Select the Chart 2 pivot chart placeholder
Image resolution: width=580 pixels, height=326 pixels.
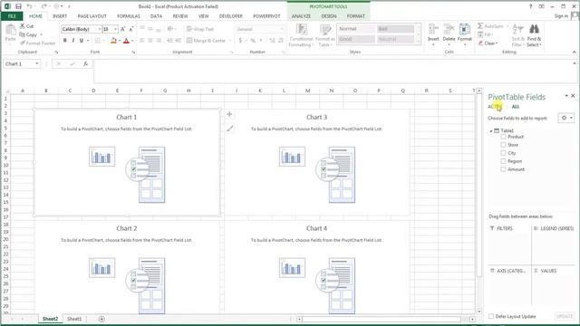pos(127,268)
